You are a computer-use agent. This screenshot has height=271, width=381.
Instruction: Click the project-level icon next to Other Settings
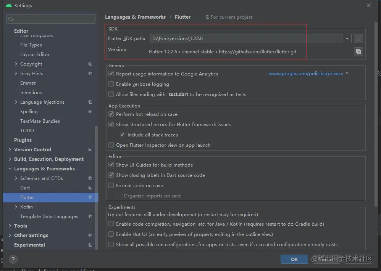coord(90,235)
